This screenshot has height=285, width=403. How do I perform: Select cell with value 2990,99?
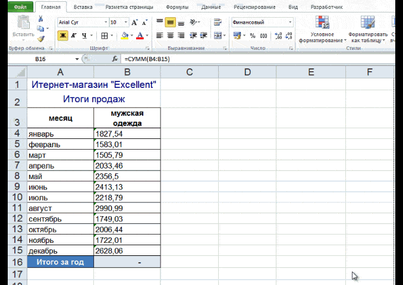coord(127,208)
